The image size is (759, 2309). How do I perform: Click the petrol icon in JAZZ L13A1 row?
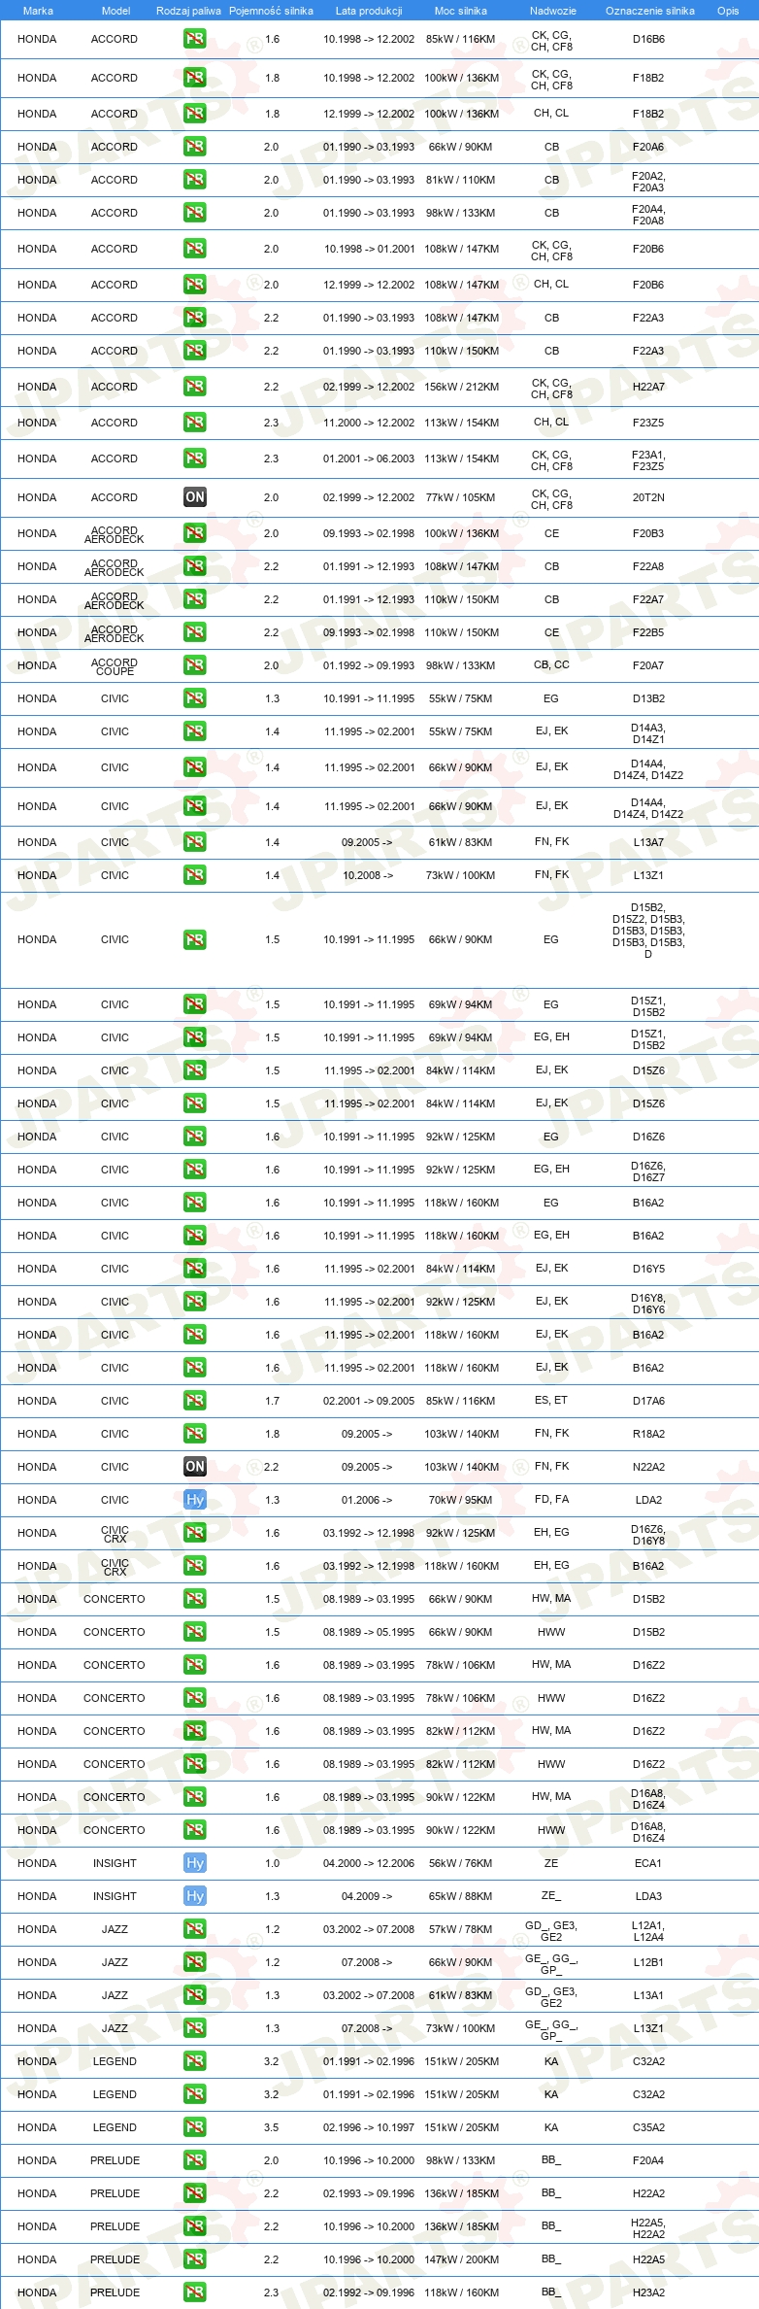click(x=195, y=1995)
